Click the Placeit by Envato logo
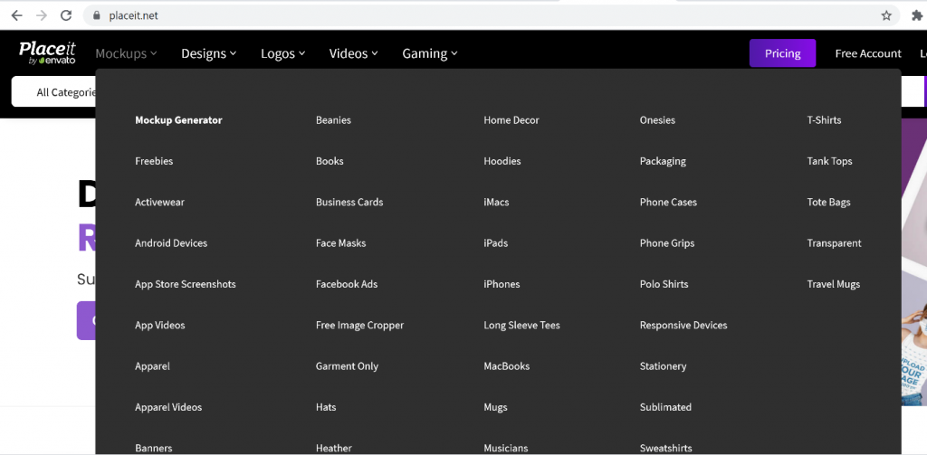Screen dimensions: 927x455 47,53
